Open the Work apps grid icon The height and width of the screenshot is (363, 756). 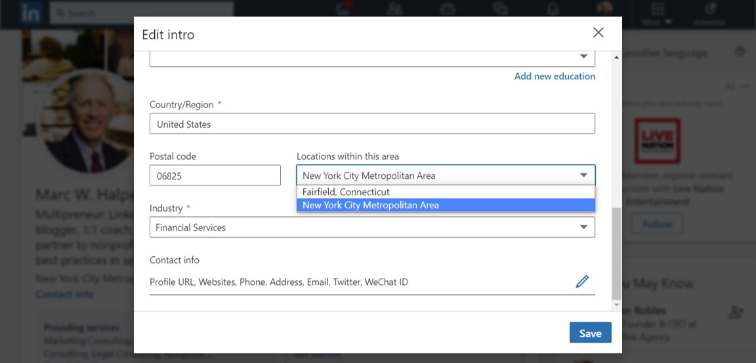click(x=657, y=10)
